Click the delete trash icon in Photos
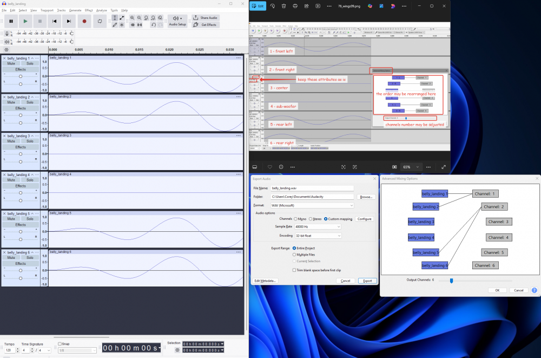The height and width of the screenshot is (358, 541). pos(282,6)
